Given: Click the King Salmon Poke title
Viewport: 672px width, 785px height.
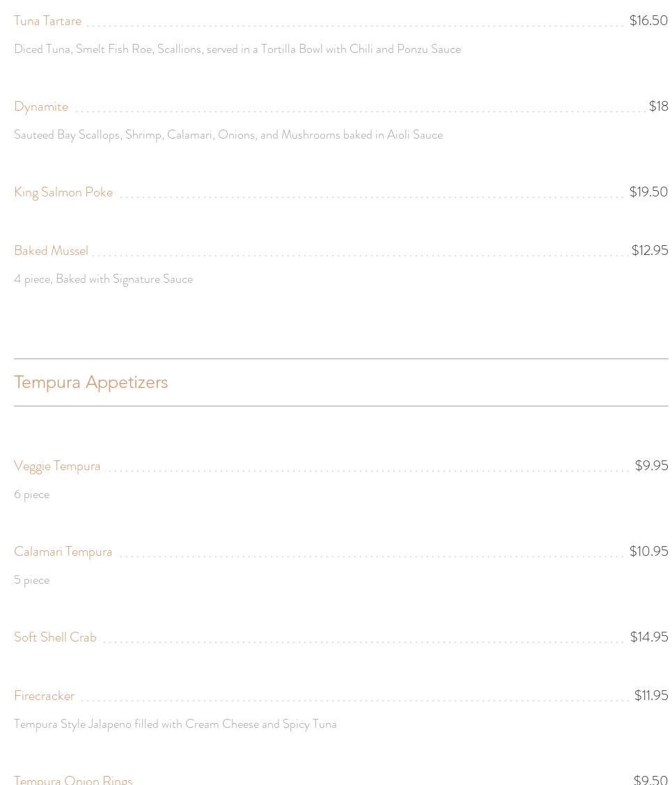Looking at the screenshot, I should [x=63, y=192].
